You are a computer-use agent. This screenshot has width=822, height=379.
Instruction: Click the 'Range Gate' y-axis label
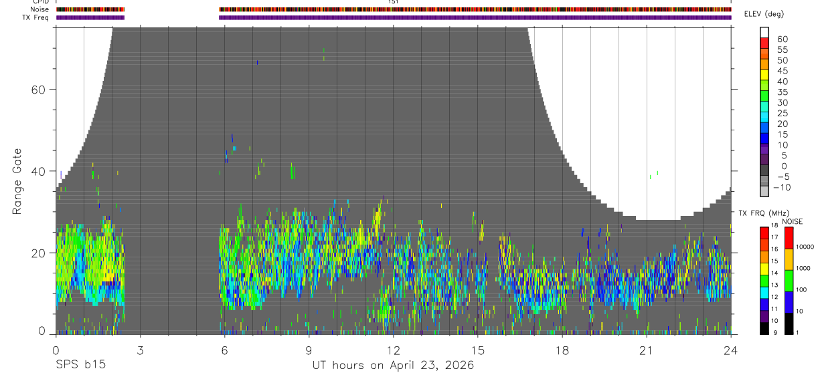coord(17,180)
